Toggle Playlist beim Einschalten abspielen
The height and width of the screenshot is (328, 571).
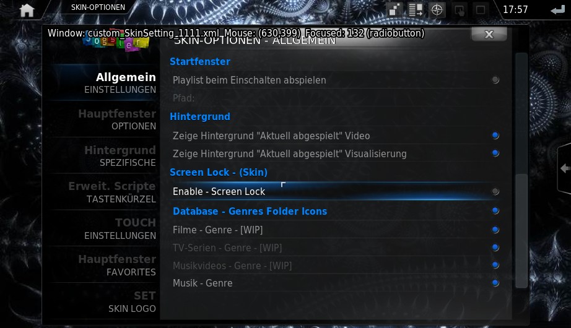tap(336, 80)
